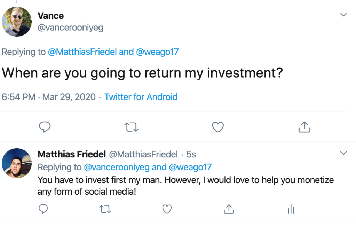
Task: Retweet Matthias Friedel's reply
Action: coord(105,209)
